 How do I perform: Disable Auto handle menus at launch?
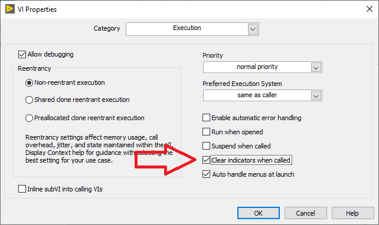coord(206,174)
